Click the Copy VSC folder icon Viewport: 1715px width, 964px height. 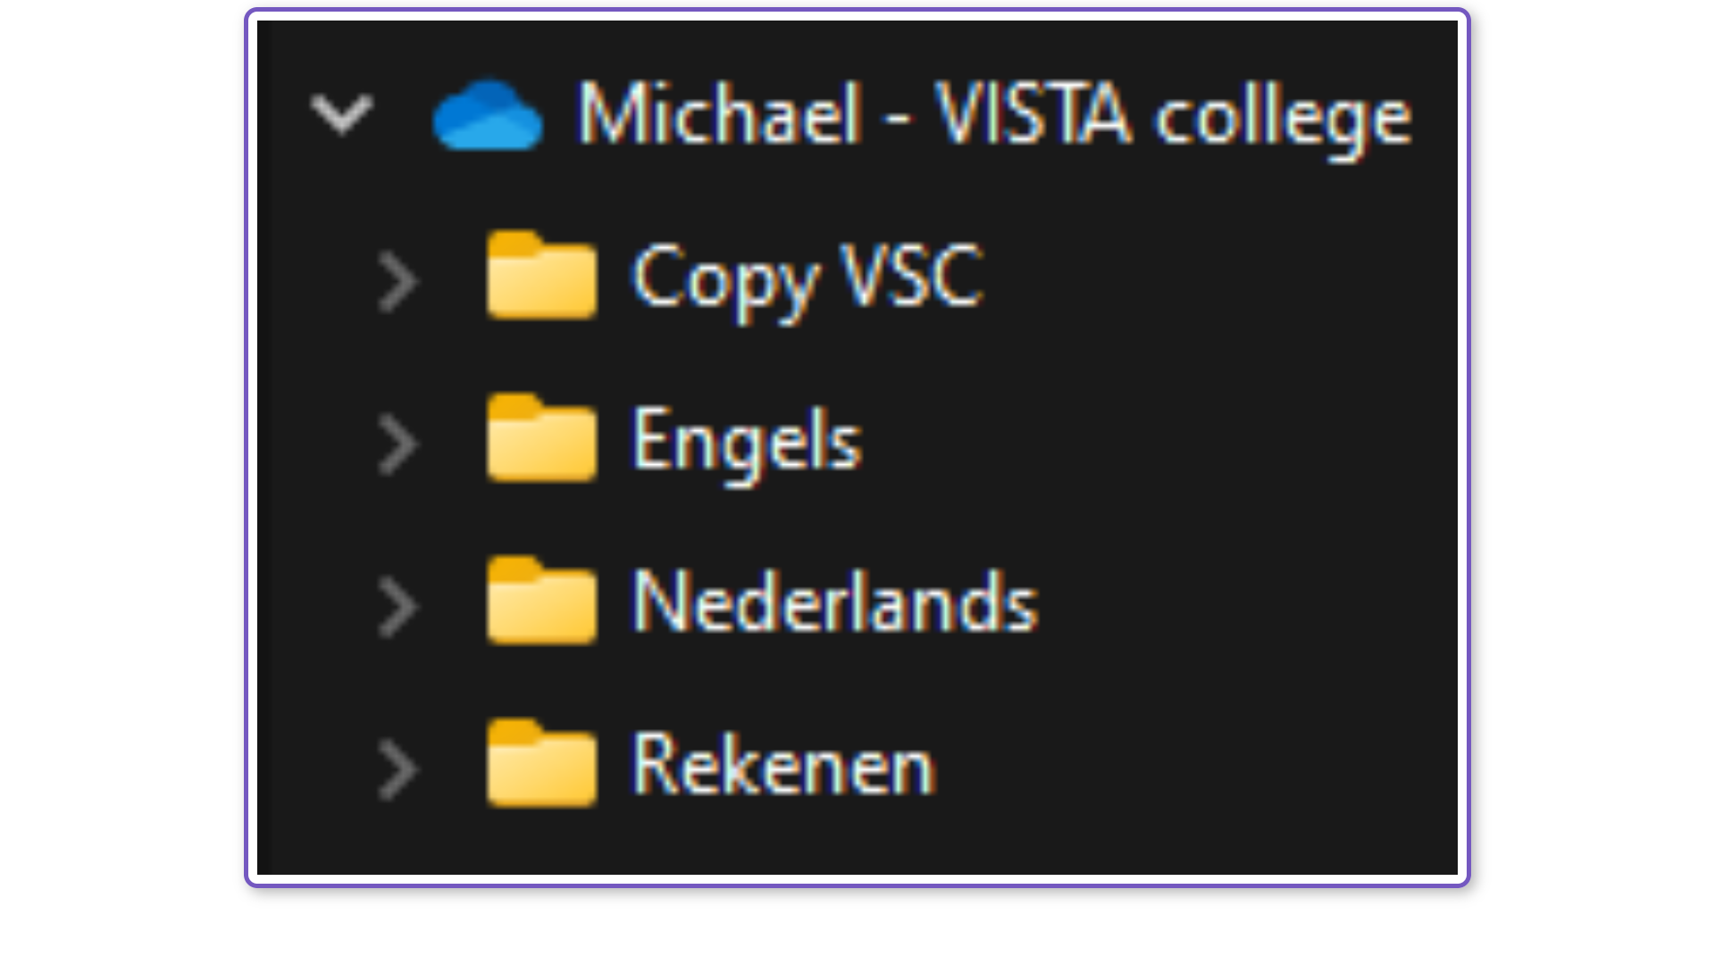click(x=541, y=276)
